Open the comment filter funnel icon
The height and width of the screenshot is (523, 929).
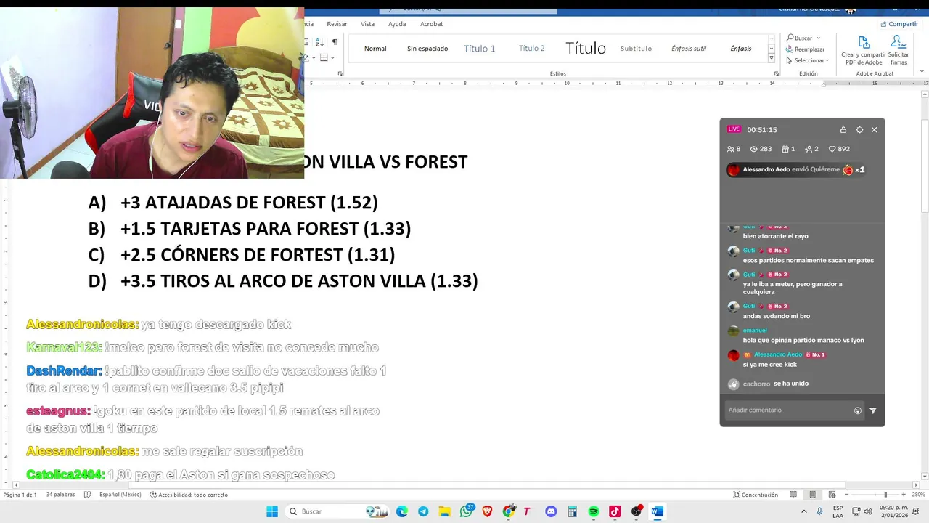point(872,410)
